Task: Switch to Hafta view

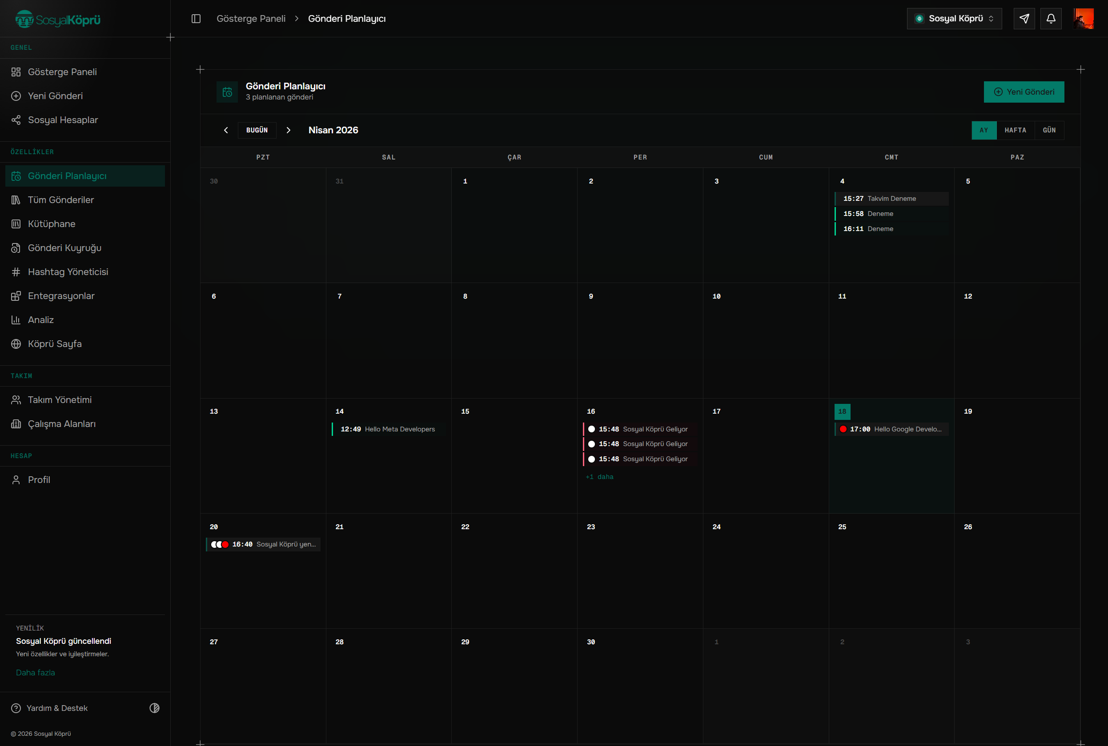Action: tap(1015, 130)
